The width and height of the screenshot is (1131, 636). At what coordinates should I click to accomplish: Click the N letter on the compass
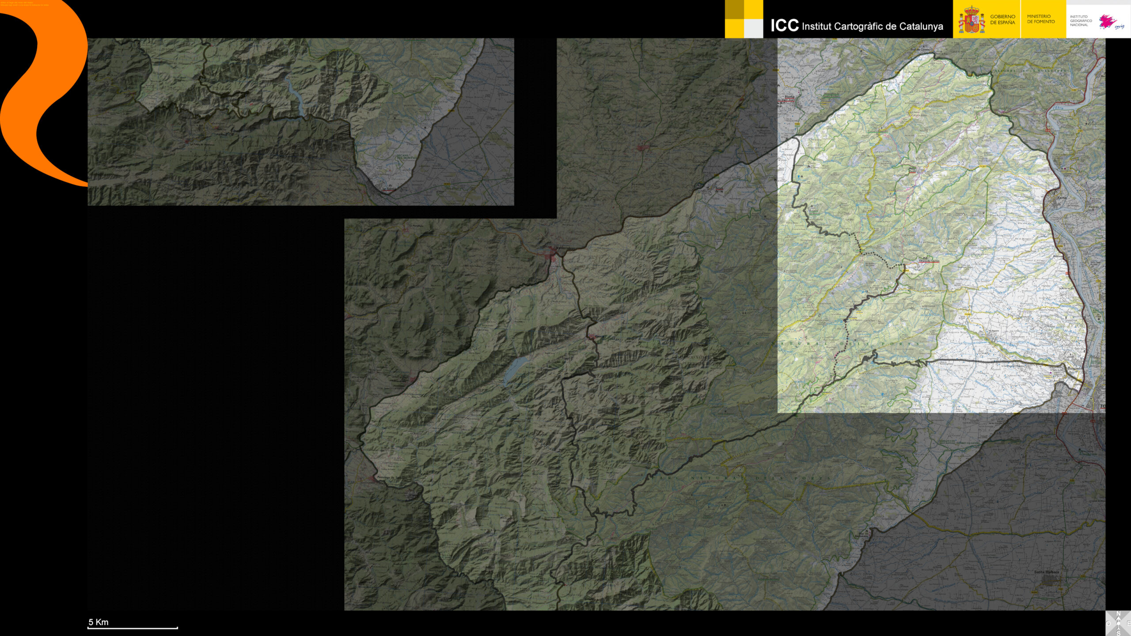click(1118, 613)
